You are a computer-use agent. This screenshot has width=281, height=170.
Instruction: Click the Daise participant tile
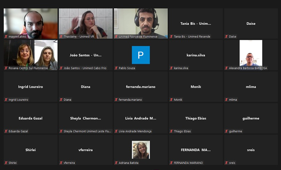coord(251,23)
